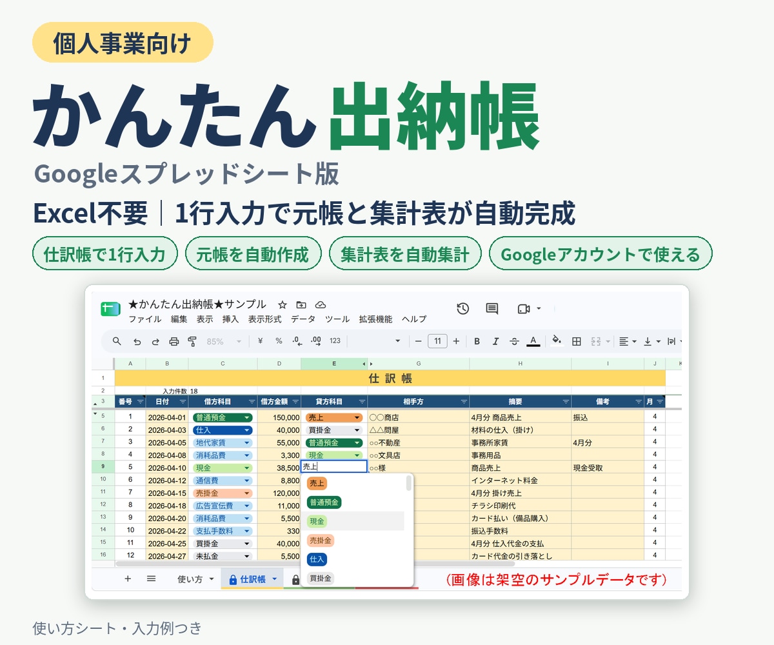Open the borders menu icon
This screenshot has height=645, width=774.
(x=577, y=341)
